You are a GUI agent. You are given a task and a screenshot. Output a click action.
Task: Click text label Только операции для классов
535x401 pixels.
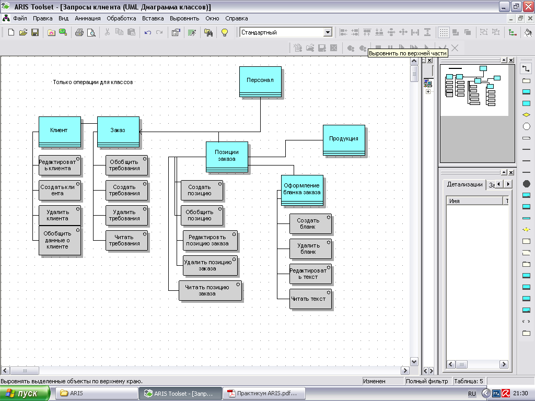pos(93,82)
